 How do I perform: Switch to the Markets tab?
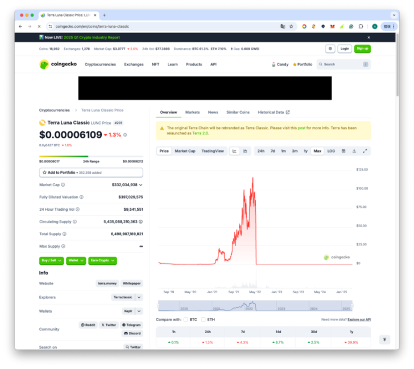192,112
